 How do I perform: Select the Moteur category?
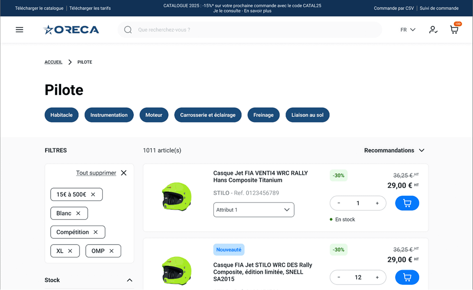154,115
